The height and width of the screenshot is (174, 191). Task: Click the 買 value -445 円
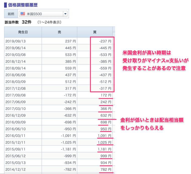click(x=105, y=48)
